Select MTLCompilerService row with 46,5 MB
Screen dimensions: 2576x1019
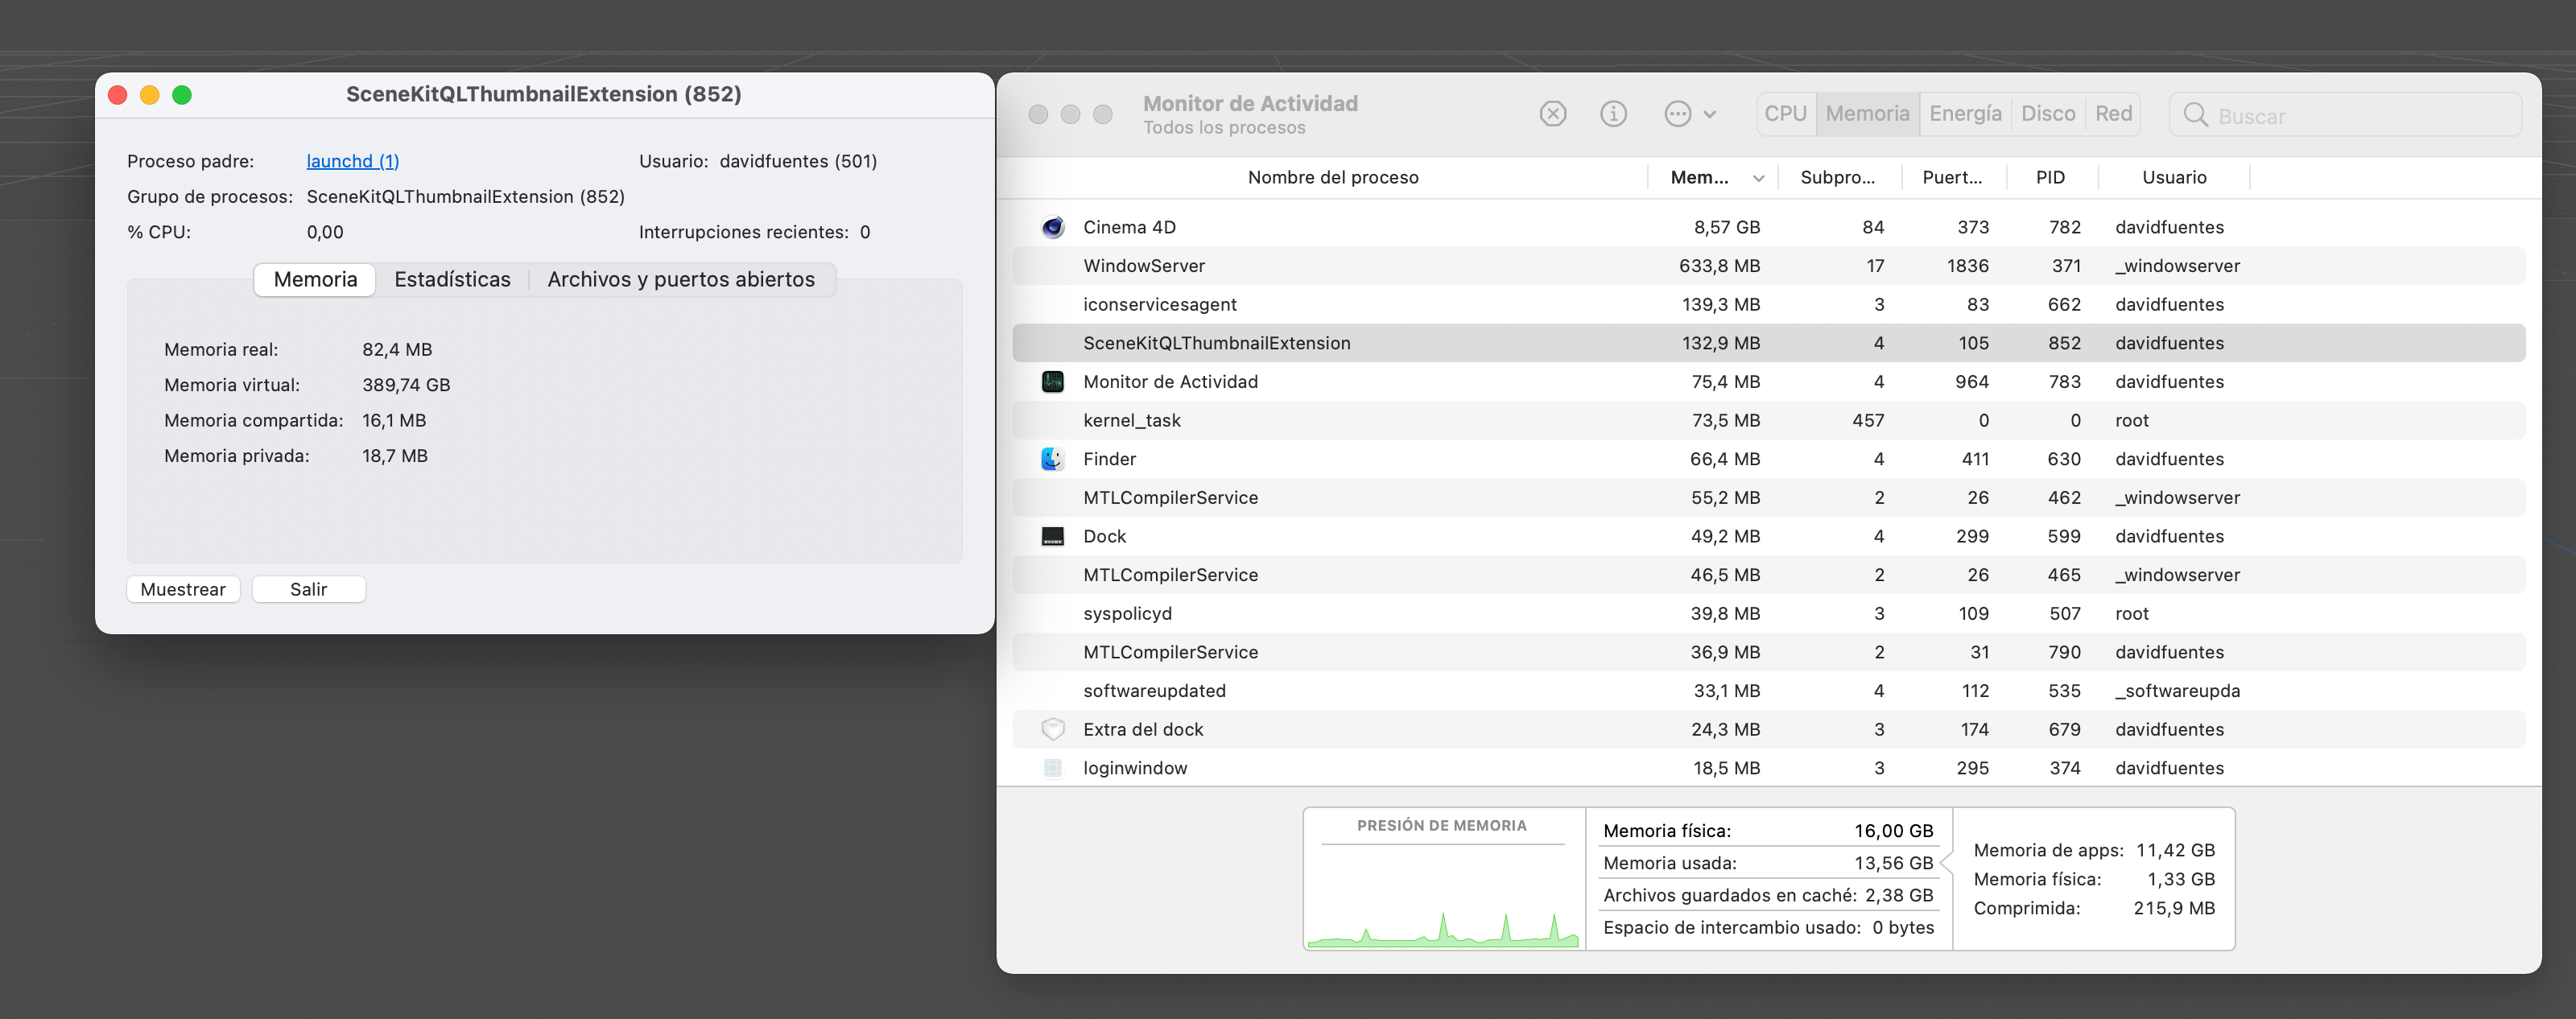(1768, 575)
